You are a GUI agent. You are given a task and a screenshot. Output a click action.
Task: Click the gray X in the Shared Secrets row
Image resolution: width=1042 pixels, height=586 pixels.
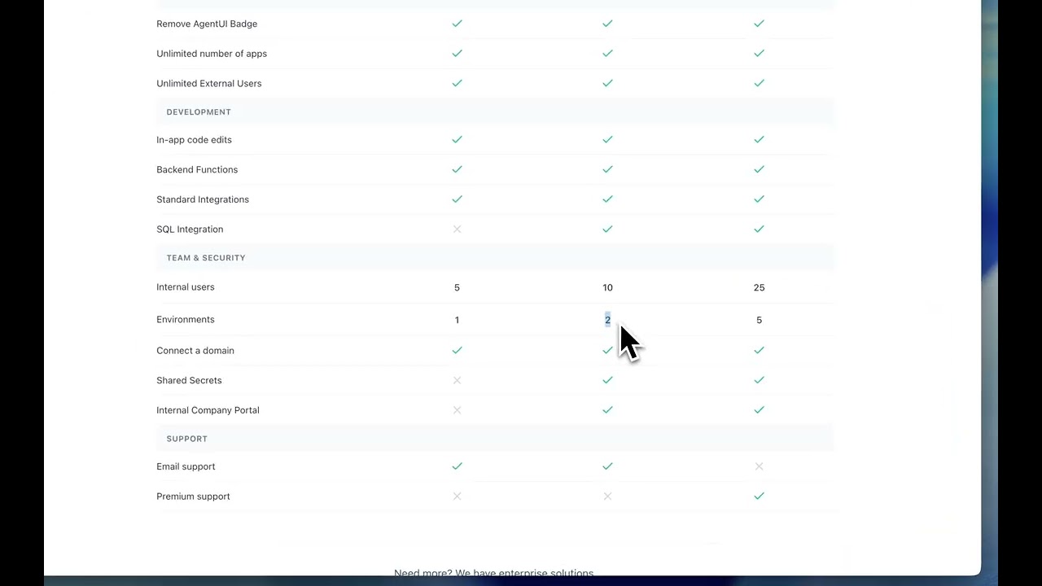(x=457, y=380)
